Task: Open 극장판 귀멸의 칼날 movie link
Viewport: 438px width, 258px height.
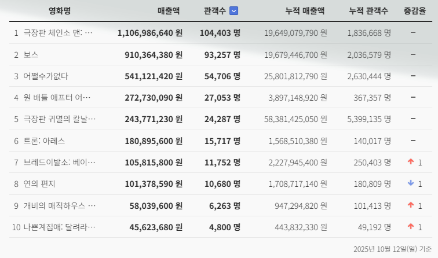Action: tap(59, 119)
